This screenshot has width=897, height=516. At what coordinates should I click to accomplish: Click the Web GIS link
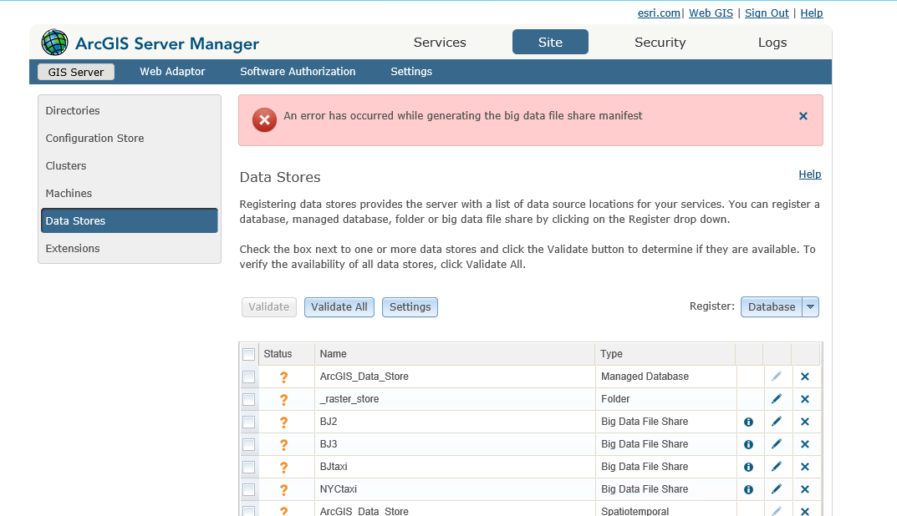(x=711, y=13)
